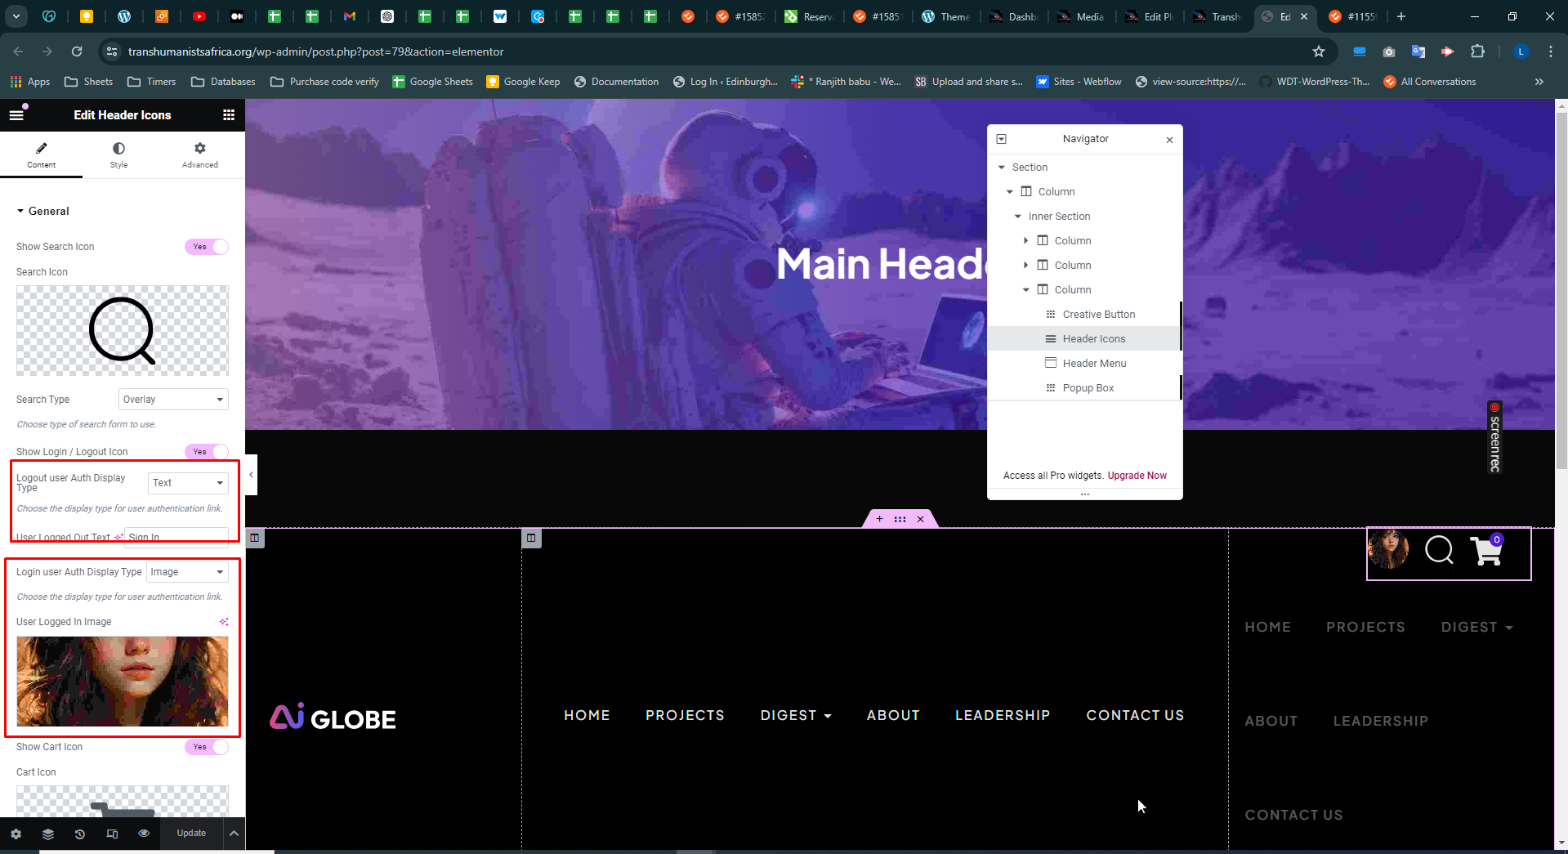Select the User Logged In Image thumbnail
Viewport: 1568px width, 854px height.
(123, 682)
